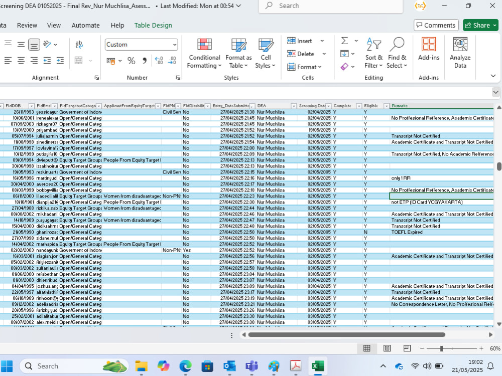Image resolution: width=502 pixels, height=376 pixels.
Task: Toggle Align Right for text
Action: click(34, 61)
